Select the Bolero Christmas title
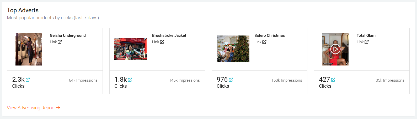This screenshot has height=119, width=417. [x=270, y=35]
